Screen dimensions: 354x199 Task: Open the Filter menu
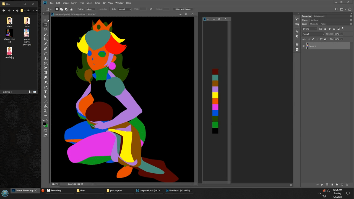coord(97,3)
